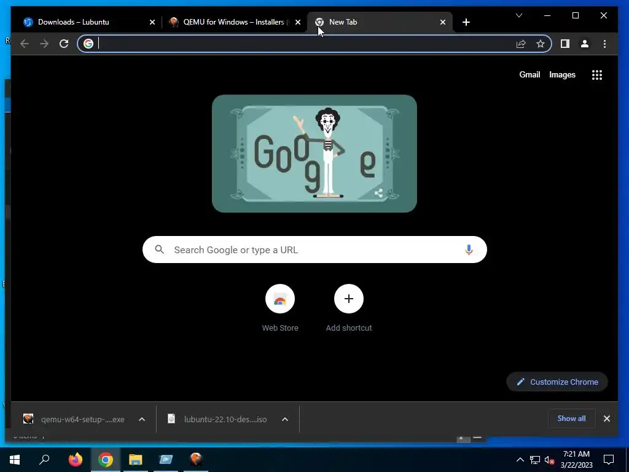
Task: Select the New Tab tab
Action: pos(380,22)
